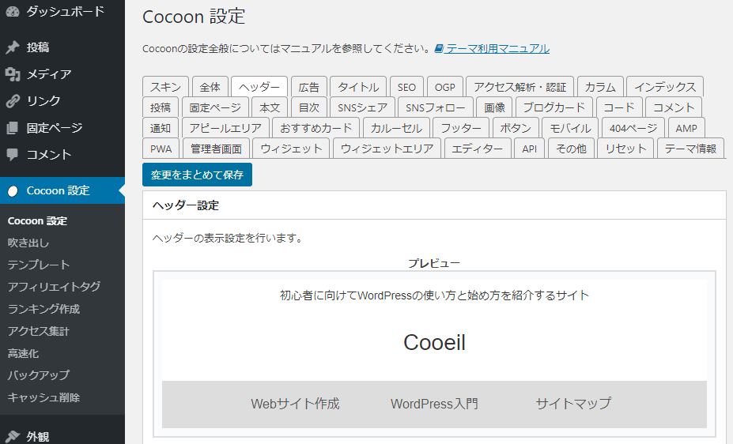Open アフィリエイトタグ submenu
This screenshot has height=444, width=733.
(x=54, y=287)
